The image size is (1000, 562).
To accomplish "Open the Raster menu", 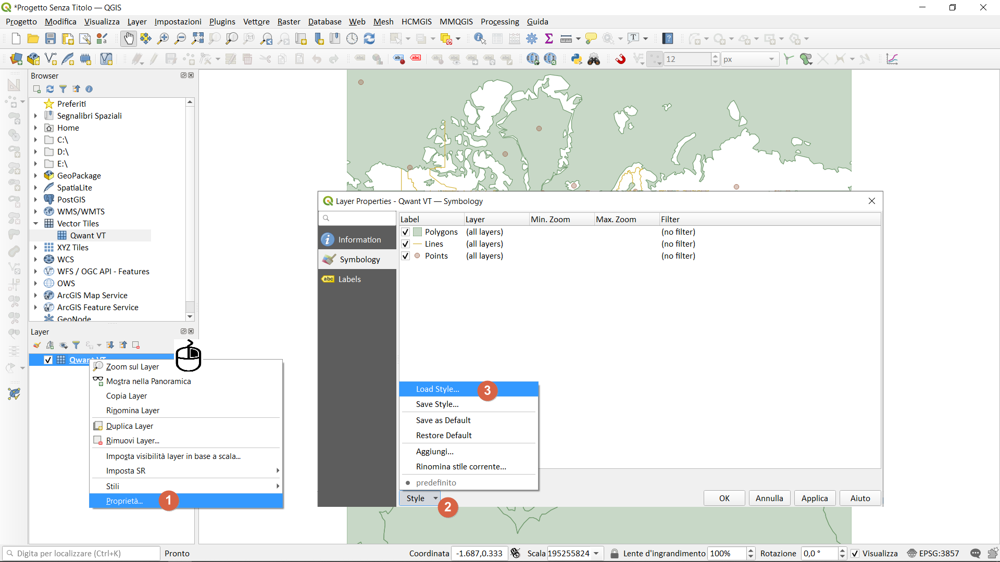I will click(289, 21).
